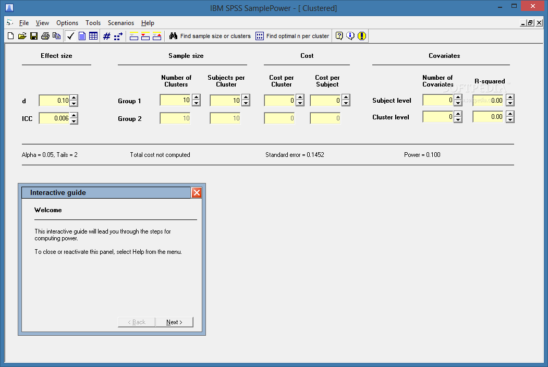
Task: Create a new file with blank page icon
Action: 11,36
